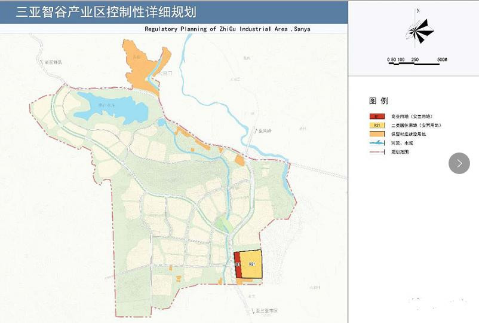Click the Chinese map title header

(105, 12)
